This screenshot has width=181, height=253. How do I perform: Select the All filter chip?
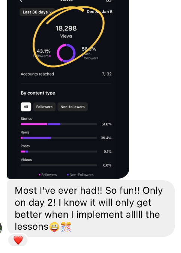pos(26,107)
